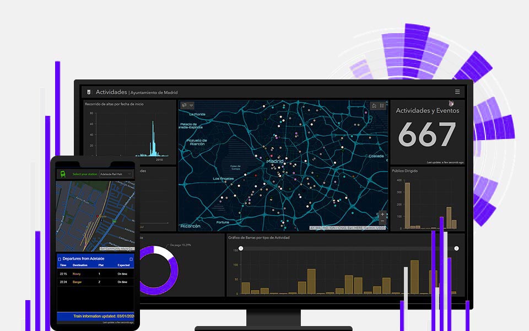The height and width of the screenshot is (331, 529).
Task: Click the Coslada label on the map
Action: click(376, 156)
